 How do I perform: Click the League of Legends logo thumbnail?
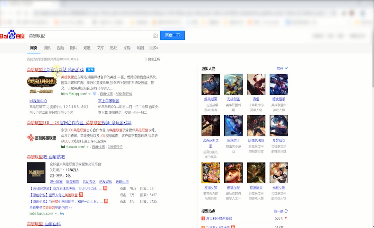(42, 85)
